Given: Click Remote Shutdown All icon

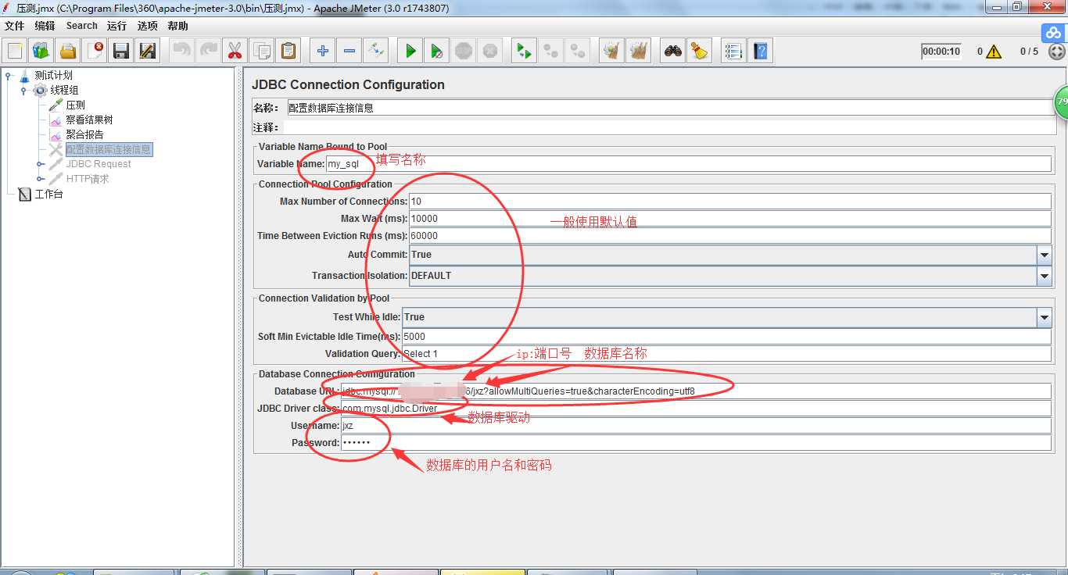Looking at the screenshot, I should (x=578, y=52).
